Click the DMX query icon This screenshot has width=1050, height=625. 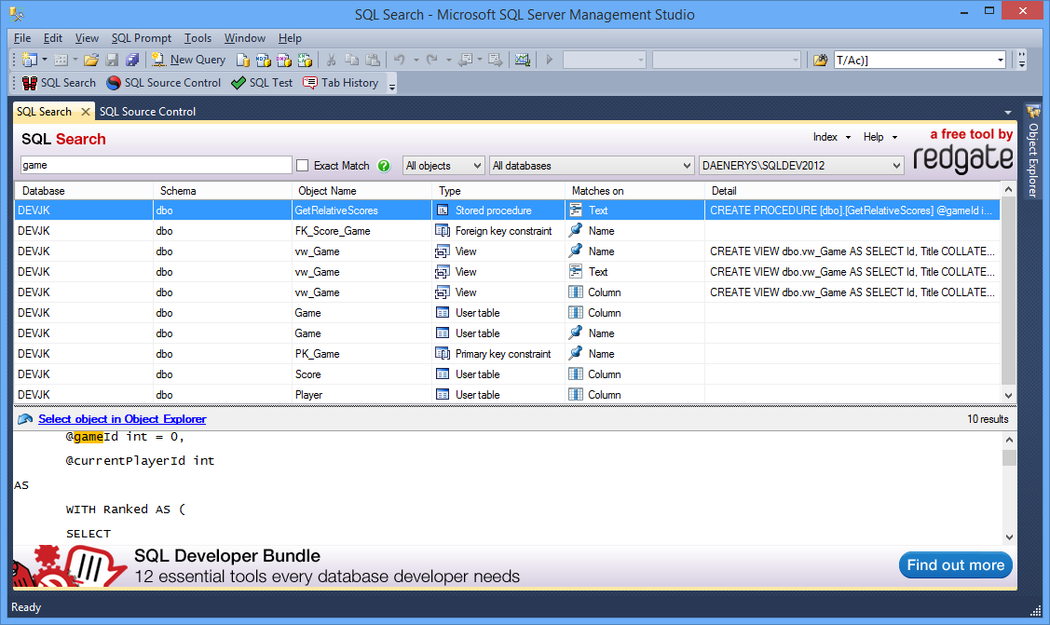point(284,61)
